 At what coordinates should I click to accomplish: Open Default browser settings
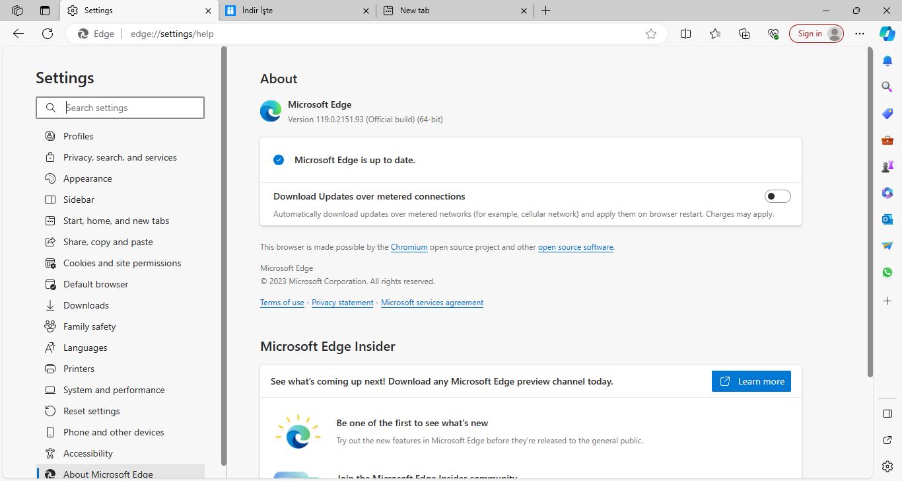pos(120,284)
